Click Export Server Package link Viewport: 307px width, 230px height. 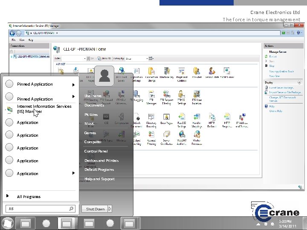[281, 88]
